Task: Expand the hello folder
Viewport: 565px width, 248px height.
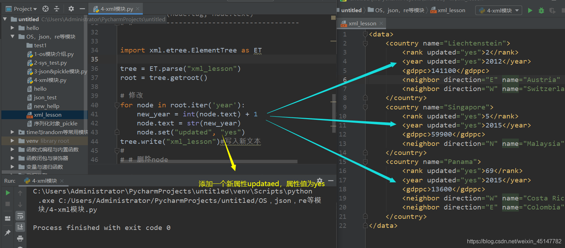Action: [x=13, y=28]
